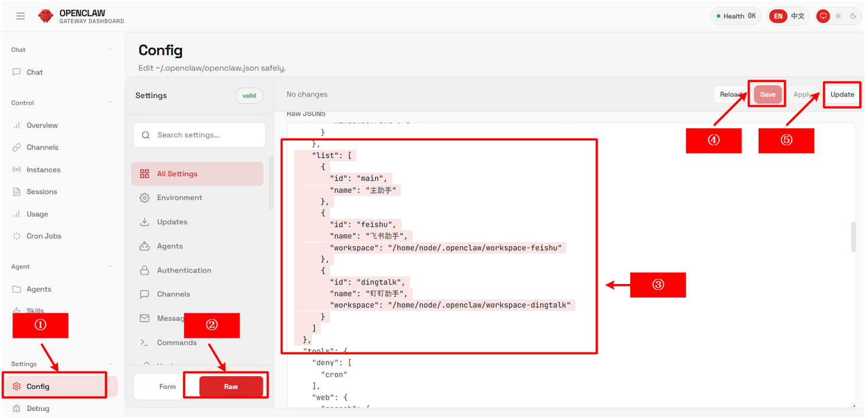Viewport: 865px width, 418px height.
Task: Go to Instances in the sidebar
Action: coord(43,169)
